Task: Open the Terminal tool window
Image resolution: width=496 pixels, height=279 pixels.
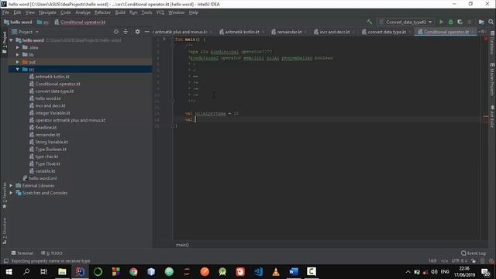Action: point(22,253)
